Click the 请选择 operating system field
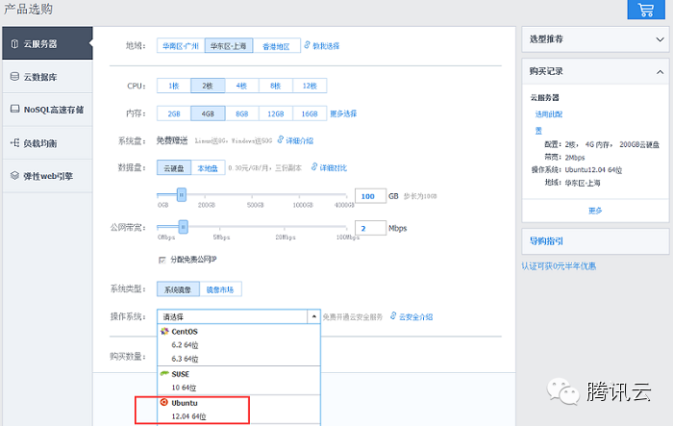673x426 pixels. (x=233, y=316)
